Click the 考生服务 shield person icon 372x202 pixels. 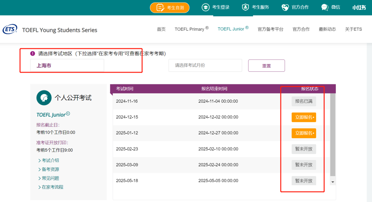245,7
